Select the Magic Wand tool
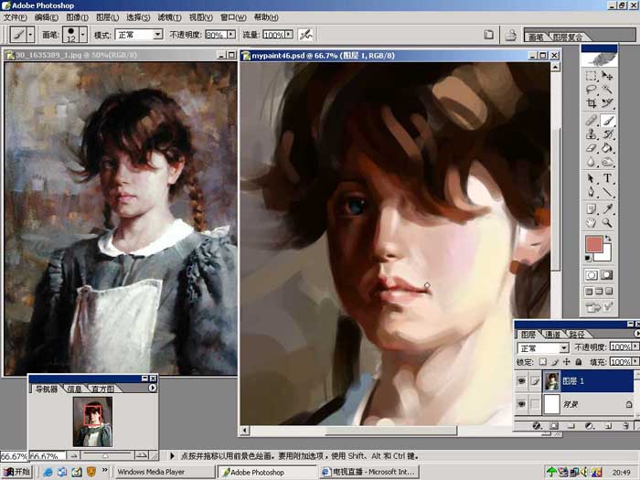640x480 pixels. (x=607, y=90)
